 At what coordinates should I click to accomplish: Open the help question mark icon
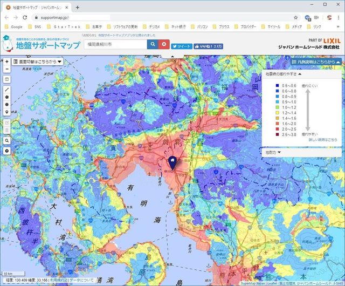(6, 151)
